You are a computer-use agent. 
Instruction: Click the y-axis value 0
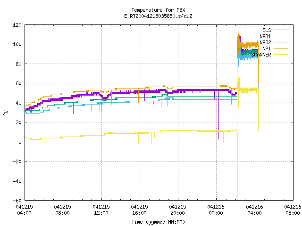[x=20, y=142]
